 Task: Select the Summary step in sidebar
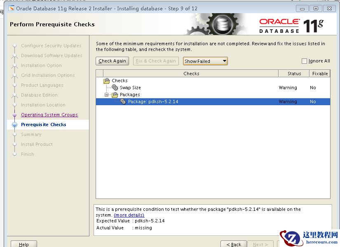[x=31, y=134]
